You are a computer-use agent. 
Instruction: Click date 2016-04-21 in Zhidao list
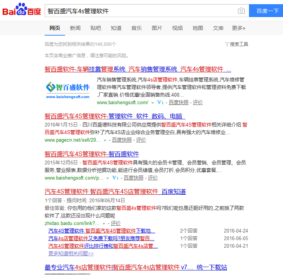click(236, 246)
